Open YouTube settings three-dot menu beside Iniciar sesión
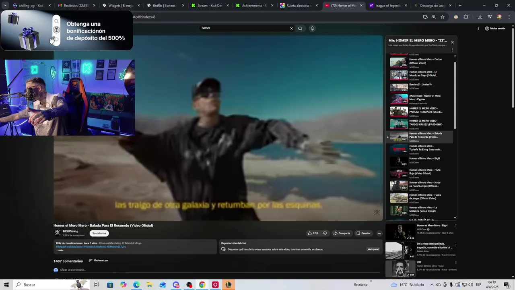The width and height of the screenshot is (515, 290). click(x=478, y=29)
